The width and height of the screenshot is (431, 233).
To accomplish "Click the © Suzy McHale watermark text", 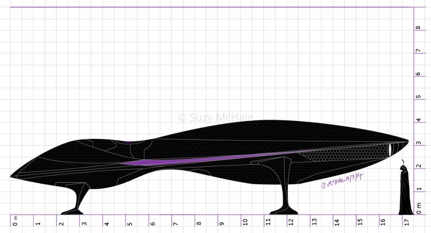I will click(215, 117).
